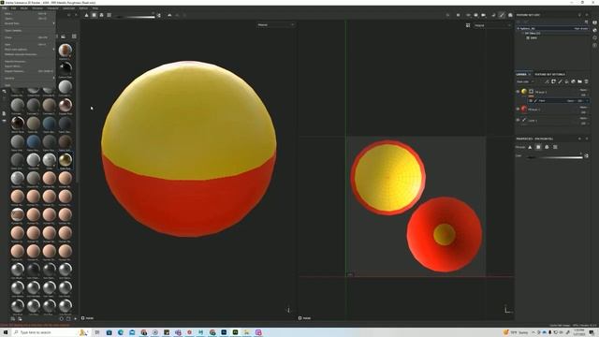Hide Layer 1 using its eye icon
The width and height of the screenshot is (599, 337).
point(518,121)
